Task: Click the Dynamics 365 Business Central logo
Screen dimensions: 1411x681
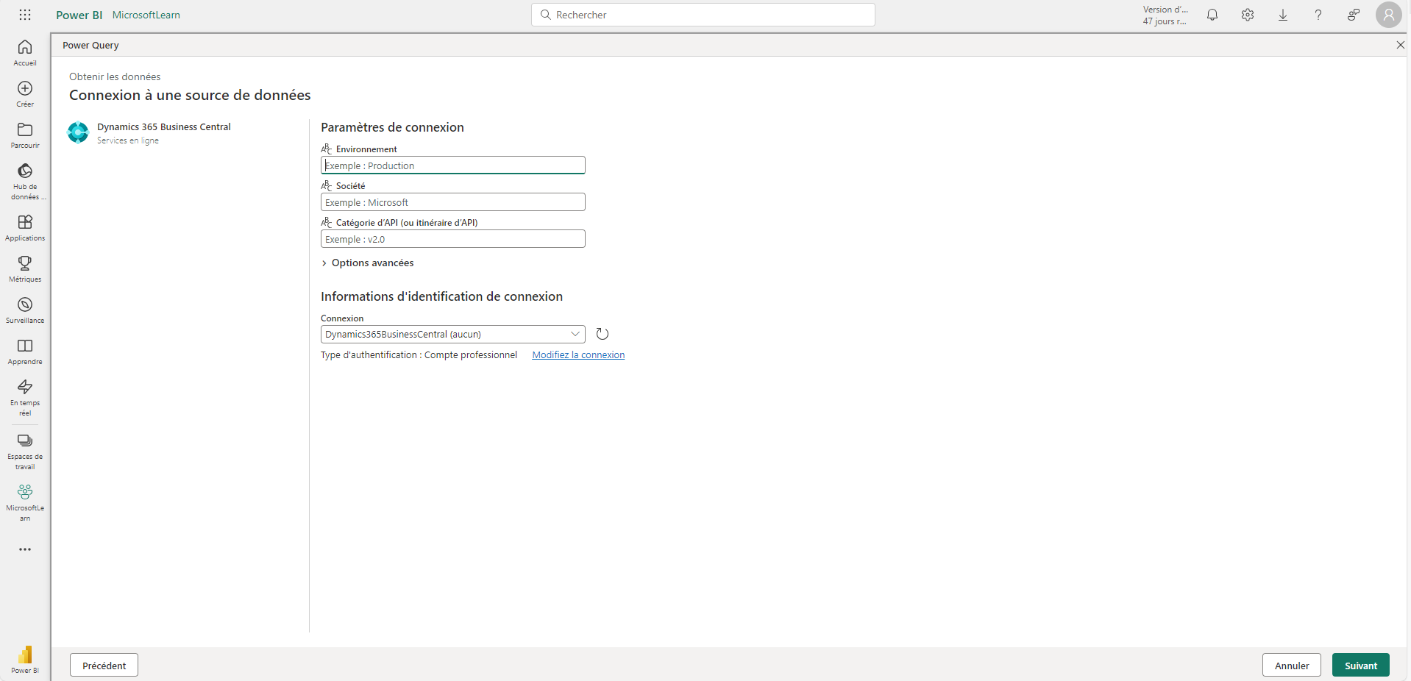Action: [x=78, y=132]
